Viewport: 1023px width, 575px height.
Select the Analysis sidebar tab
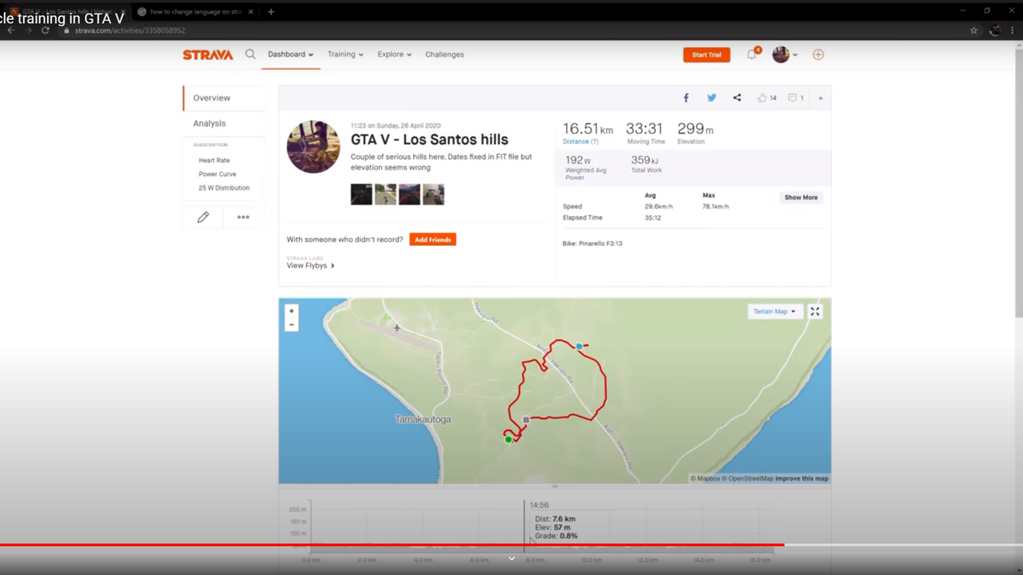pos(224,124)
